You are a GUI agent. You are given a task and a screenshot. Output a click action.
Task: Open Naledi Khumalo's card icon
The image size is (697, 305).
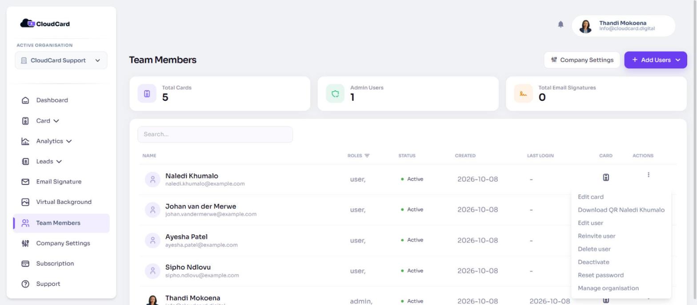tap(605, 177)
